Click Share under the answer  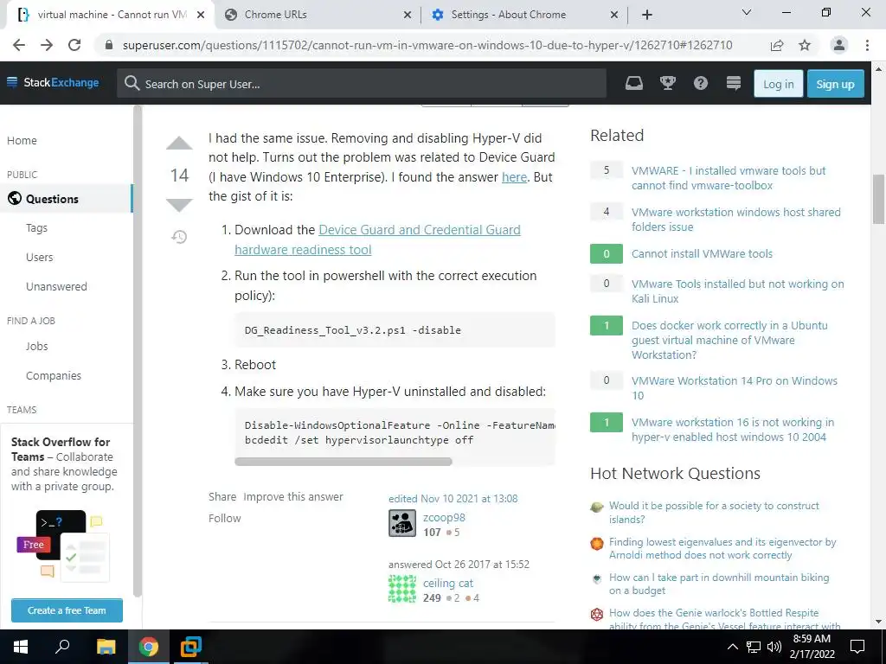pyautogui.click(x=222, y=497)
